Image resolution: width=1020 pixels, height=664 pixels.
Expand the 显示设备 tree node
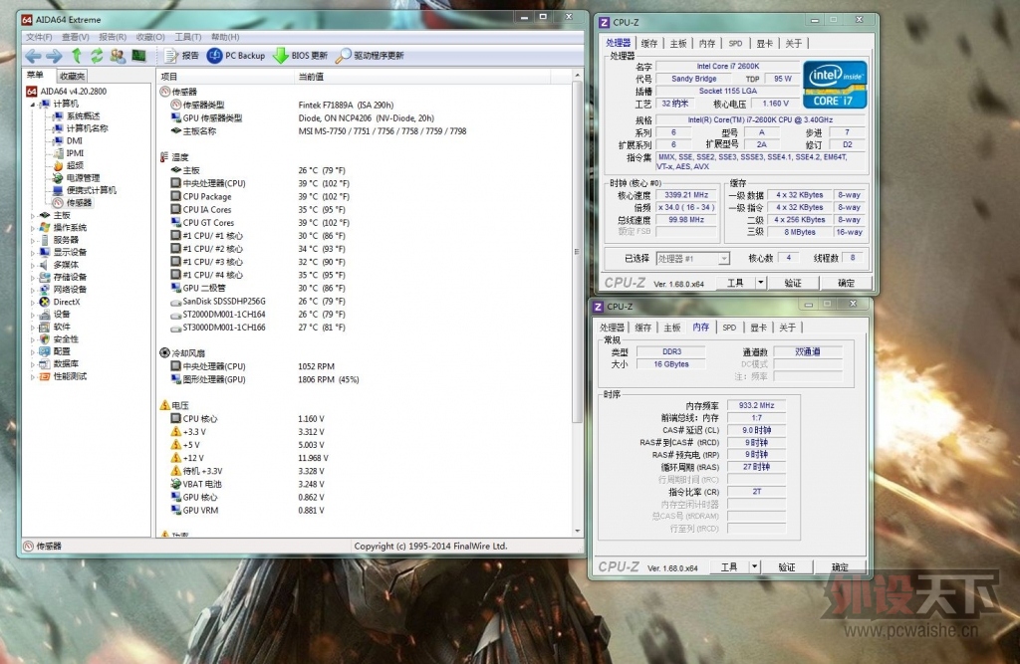[33, 252]
